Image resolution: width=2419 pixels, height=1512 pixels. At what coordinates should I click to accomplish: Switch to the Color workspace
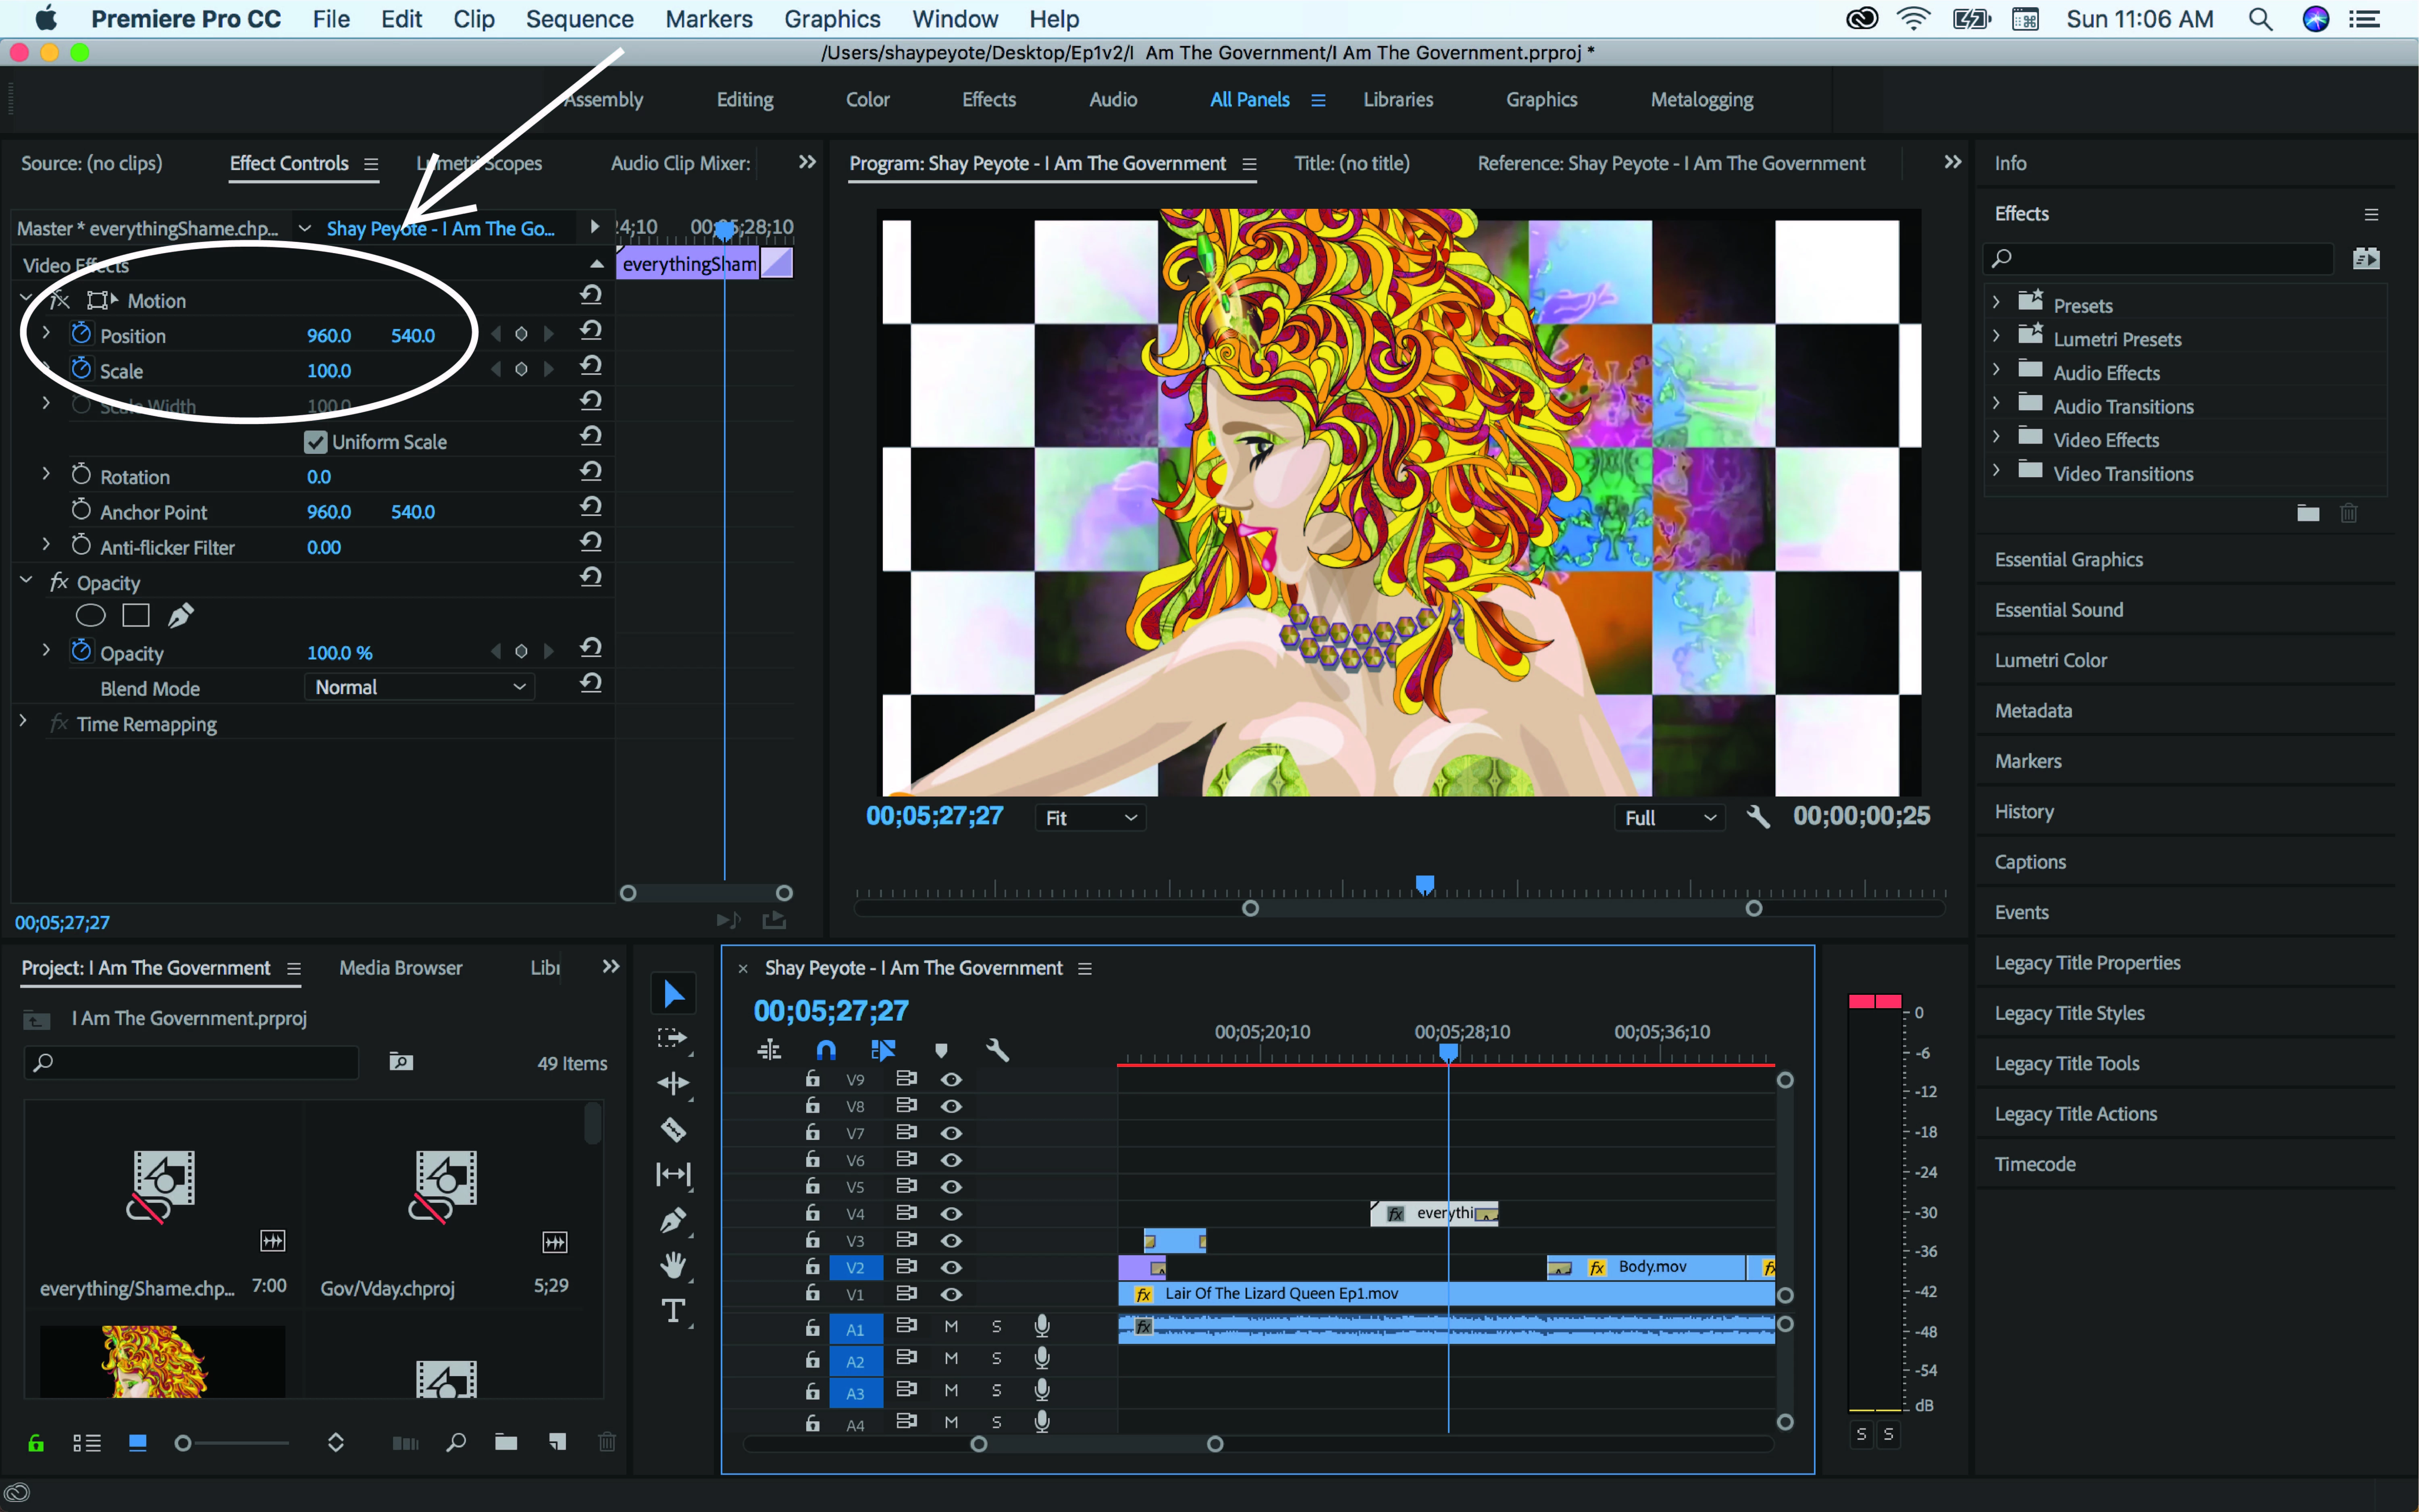tap(868, 100)
